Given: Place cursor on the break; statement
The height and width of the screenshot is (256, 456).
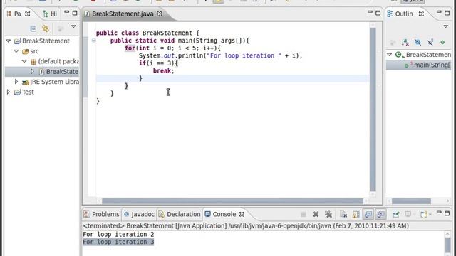Looking at the screenshot, I should coord(163,71).
